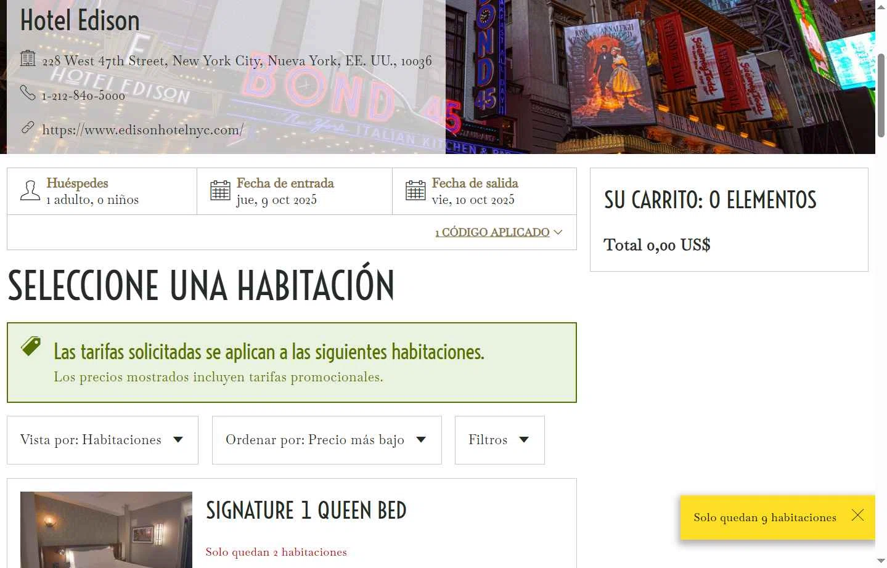Viewport: 887px width, 568px height.
Task: Click the chevron next to código aplicado
Action: coord(558,232)
